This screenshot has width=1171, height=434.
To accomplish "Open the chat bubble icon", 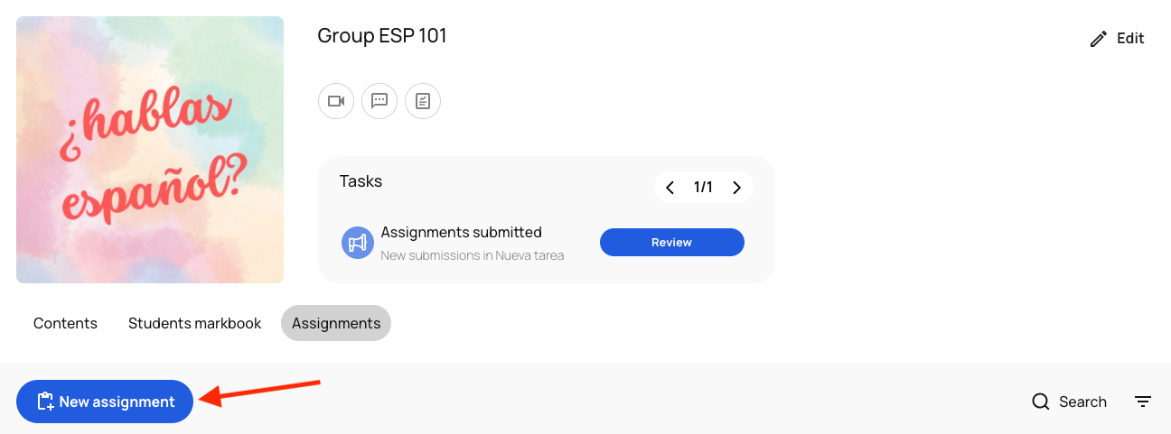I will (379, 101).
